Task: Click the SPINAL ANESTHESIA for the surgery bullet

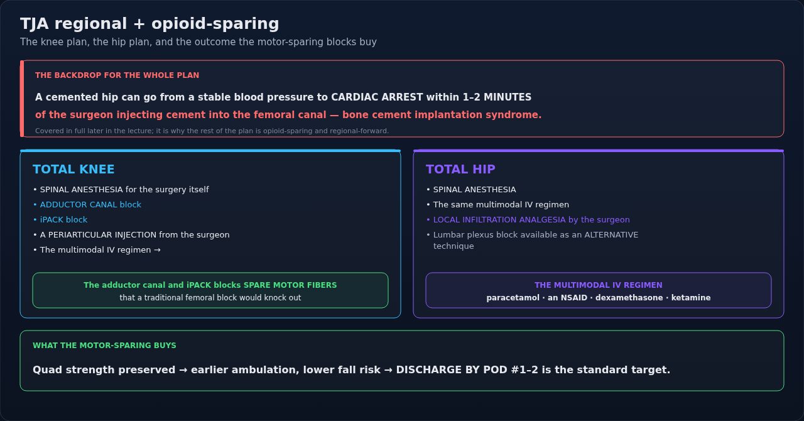Action: [121, 190]
